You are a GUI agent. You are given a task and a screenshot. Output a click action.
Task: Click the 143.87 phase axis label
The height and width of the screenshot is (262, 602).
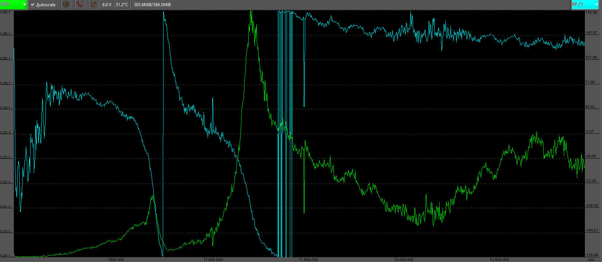tap(591, 33)
